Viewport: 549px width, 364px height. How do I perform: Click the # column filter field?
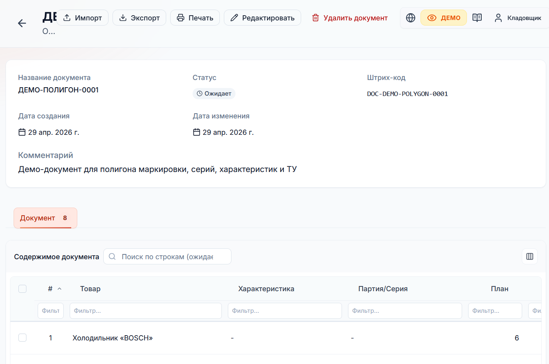coord(50,311)
